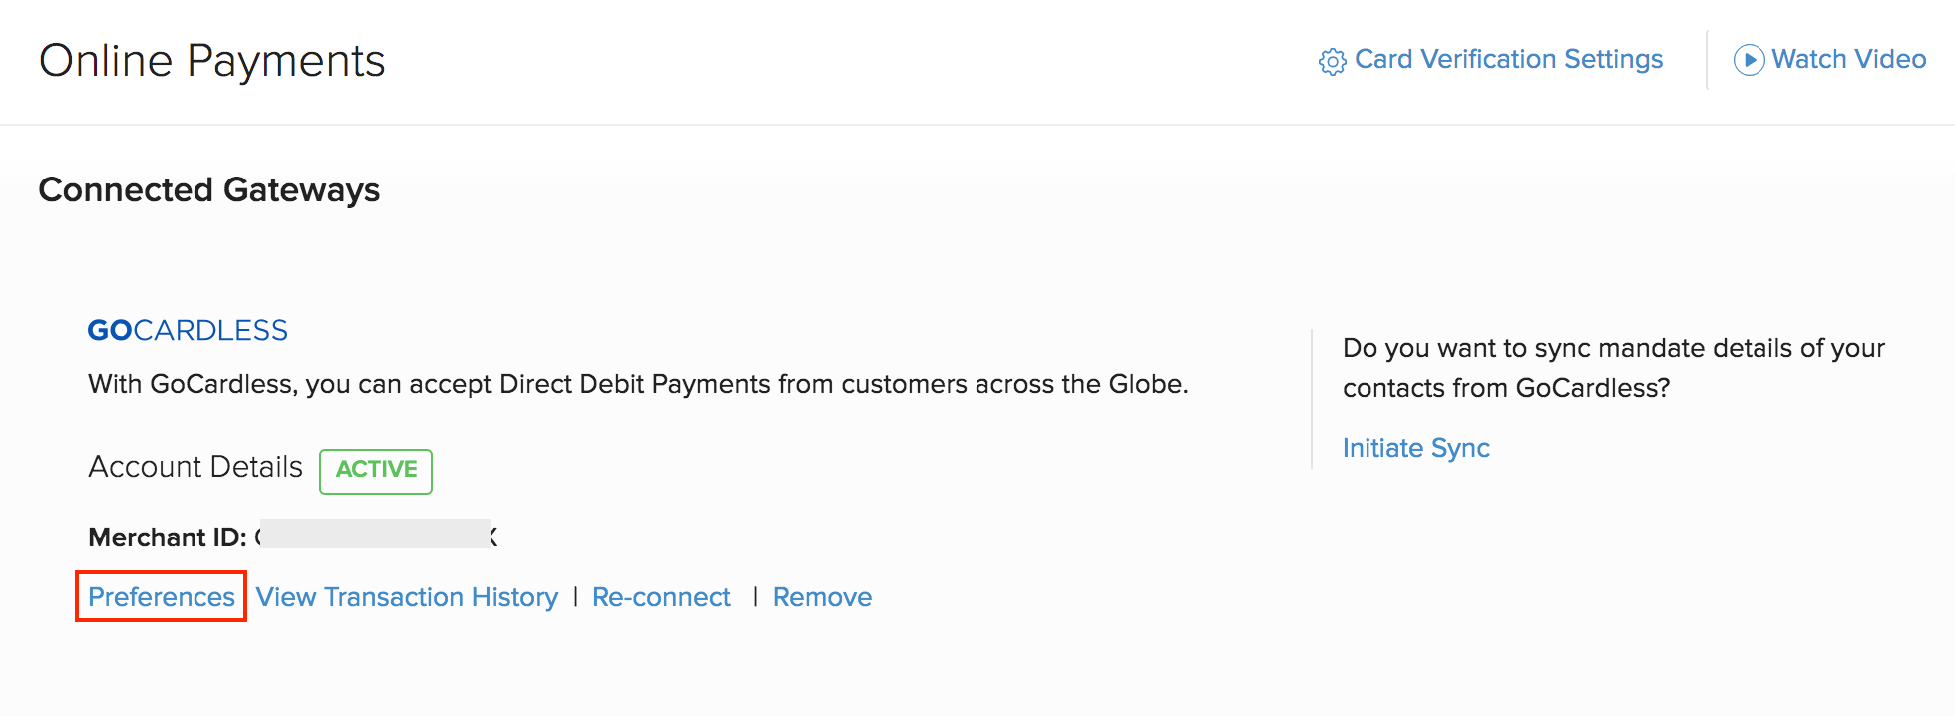This screenshot has height=716, width=1955.
Task: Click the gear icon beside Card Verification Settings
Action: pos(1332,62)
